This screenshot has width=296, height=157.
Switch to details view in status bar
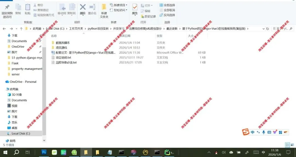[288, 145]
